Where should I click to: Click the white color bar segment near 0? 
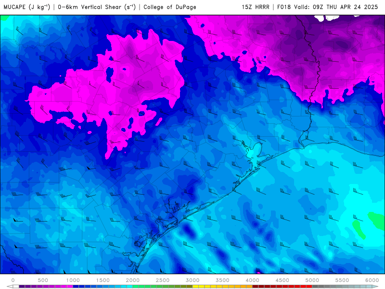(16, 287)
